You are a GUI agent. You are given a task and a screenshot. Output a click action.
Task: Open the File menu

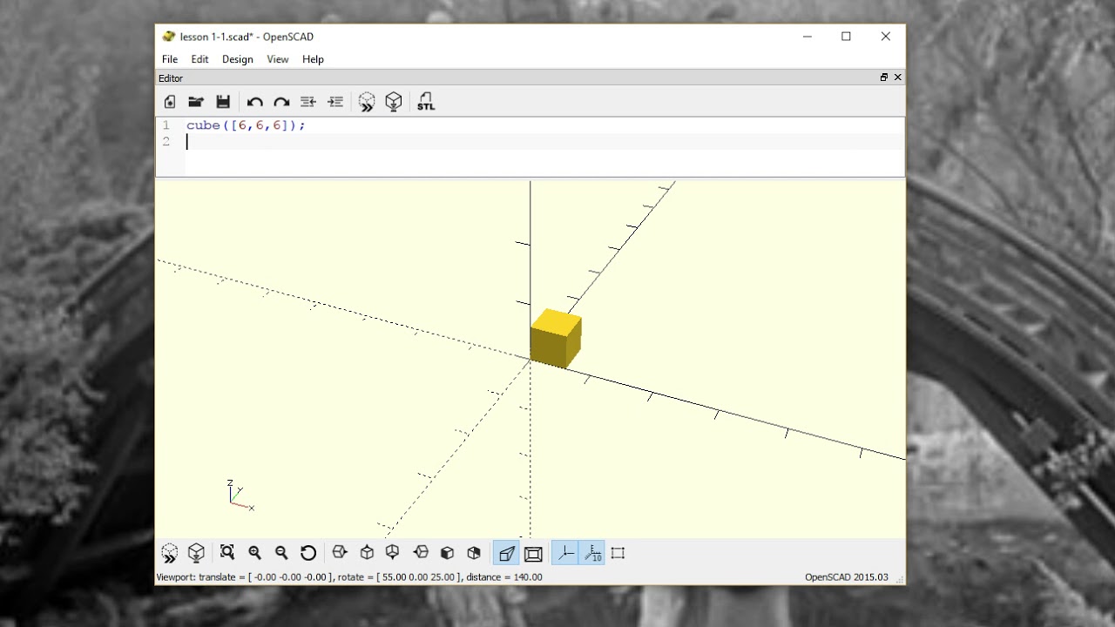[x=170, y=59]
